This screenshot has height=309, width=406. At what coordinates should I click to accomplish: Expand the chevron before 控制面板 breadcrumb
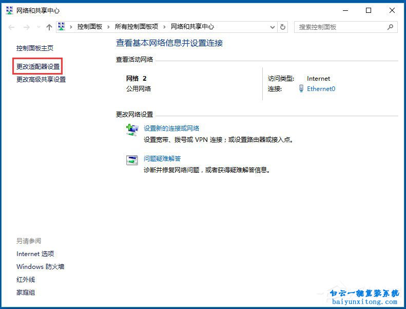(71, 27)
